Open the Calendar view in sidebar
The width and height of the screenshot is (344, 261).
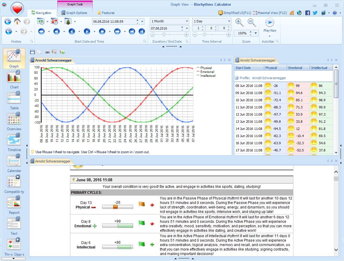(14, 163)
